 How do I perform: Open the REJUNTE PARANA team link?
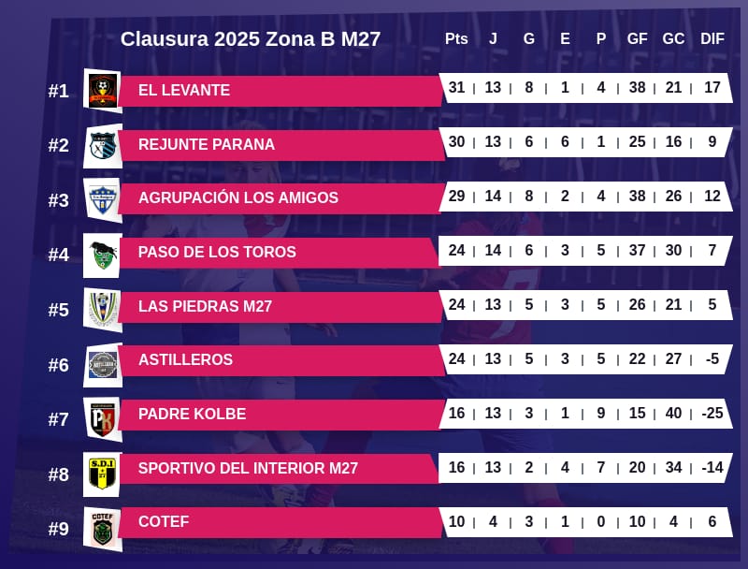(207, 145)
